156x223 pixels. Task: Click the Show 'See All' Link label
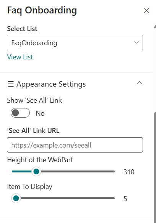[x=34, y=100]
